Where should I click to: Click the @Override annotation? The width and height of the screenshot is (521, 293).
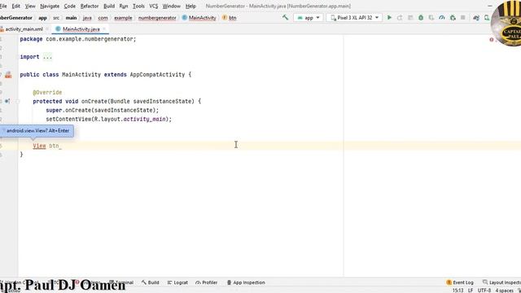click(x=47, y=92)
